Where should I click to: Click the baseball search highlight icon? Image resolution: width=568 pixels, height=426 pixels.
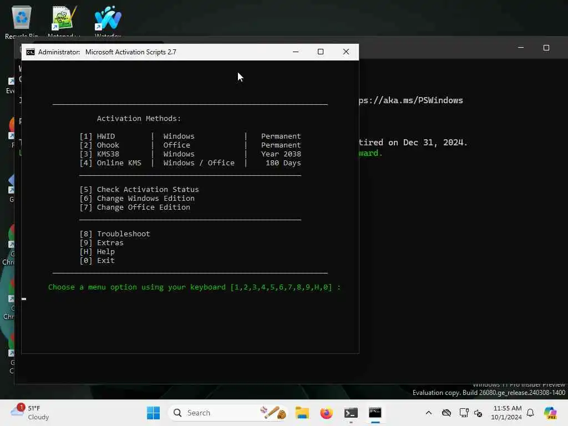pos(273,413)
